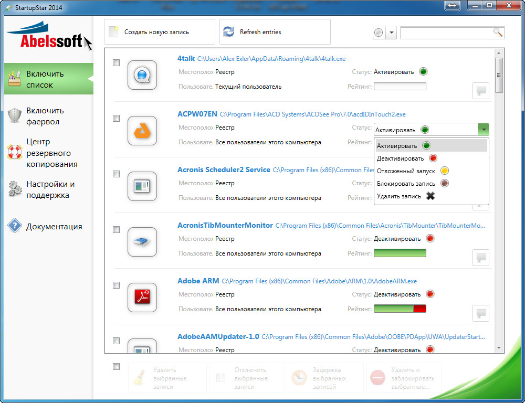The height and width of the screenshot is (403, 525).
Task: Click the Refresh entries button
Action: click(x=275, y=32)
